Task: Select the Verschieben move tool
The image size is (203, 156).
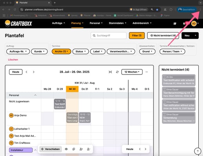Action: point(51,149)
